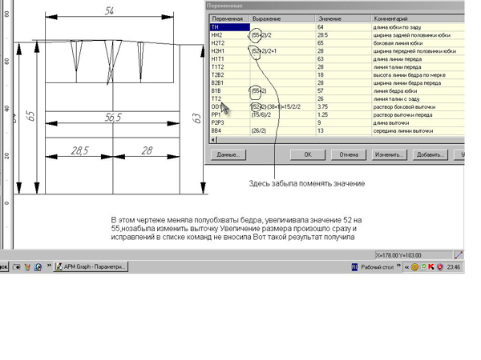Select the H2H1 variable row
481x360 pixels.
coord(338,51)
